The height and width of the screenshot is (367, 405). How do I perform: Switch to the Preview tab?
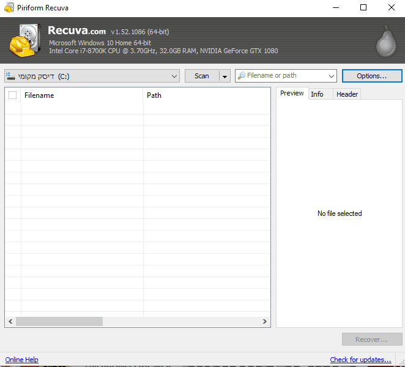tap(292, 93)
